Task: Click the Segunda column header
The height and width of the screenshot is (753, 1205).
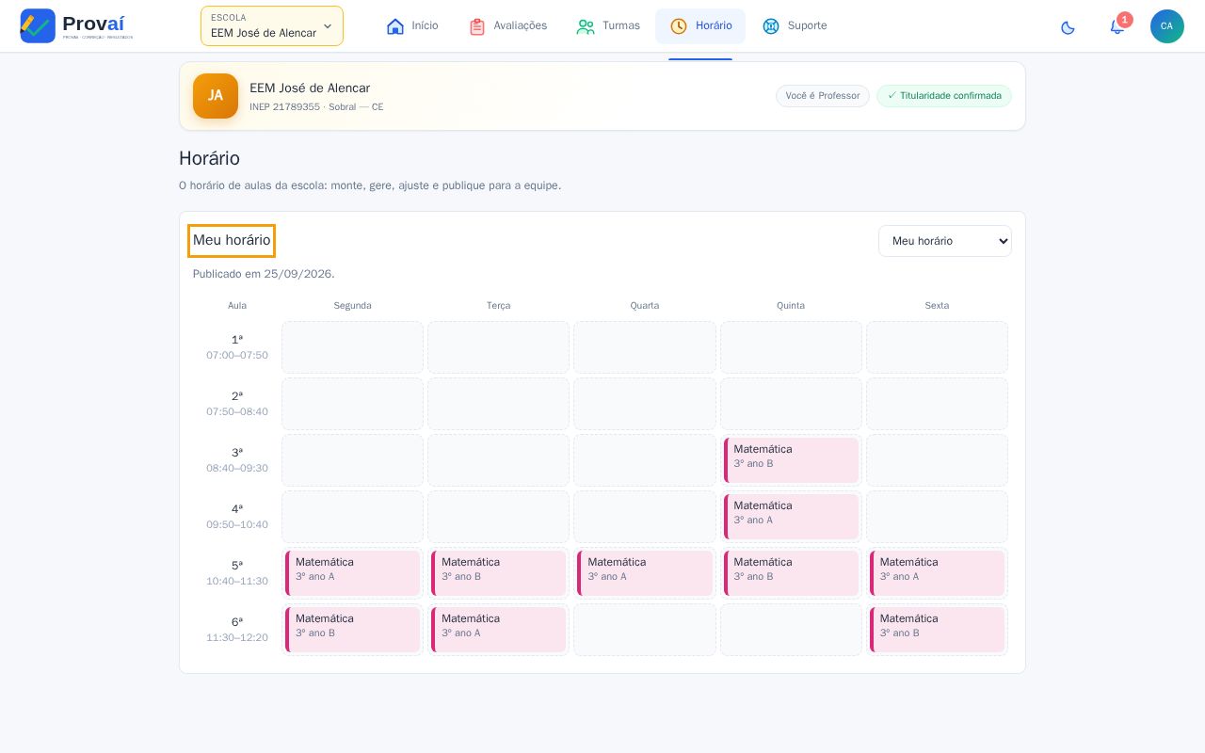Action: [x=353, y=306]
